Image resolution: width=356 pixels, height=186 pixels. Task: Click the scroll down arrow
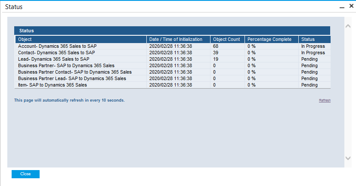point(348,158)
